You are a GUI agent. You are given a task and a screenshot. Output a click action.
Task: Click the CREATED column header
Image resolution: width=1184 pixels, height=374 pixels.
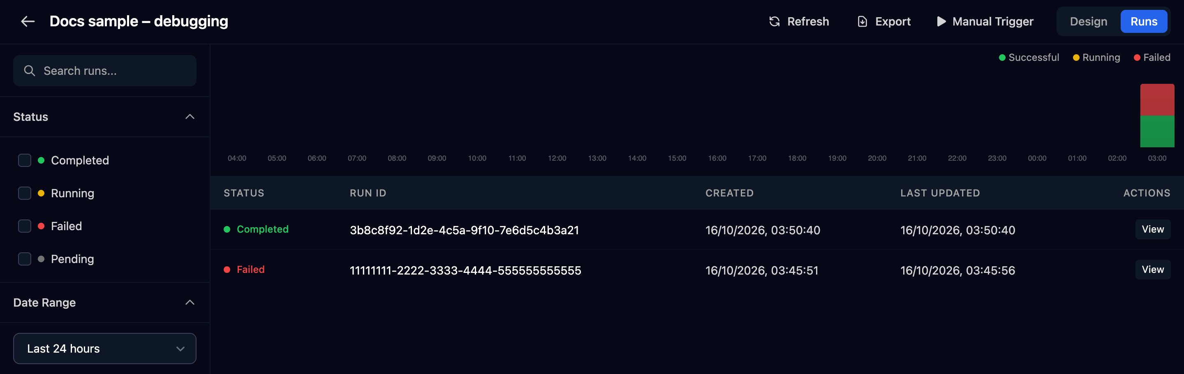[729, 193]
